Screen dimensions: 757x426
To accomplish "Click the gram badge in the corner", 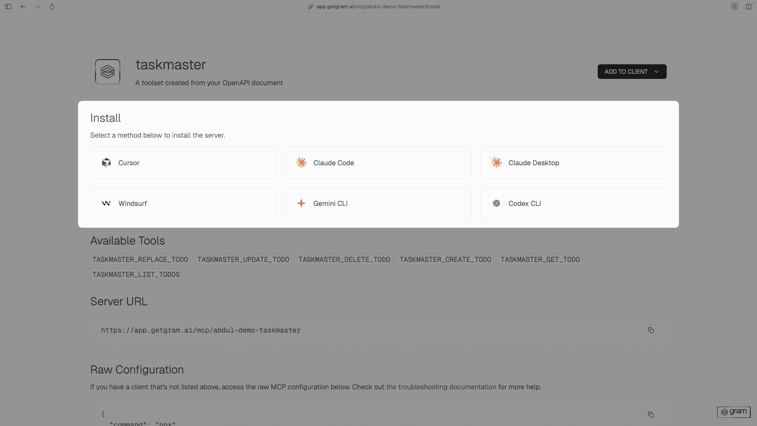I will 734,412.
